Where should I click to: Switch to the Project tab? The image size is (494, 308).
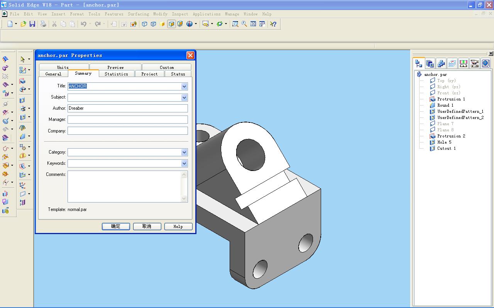pos(149,74)
